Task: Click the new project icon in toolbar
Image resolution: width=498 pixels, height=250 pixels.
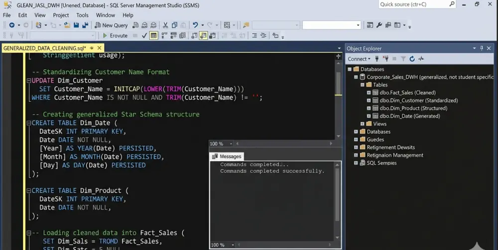Action: click(x=38, y=25)
